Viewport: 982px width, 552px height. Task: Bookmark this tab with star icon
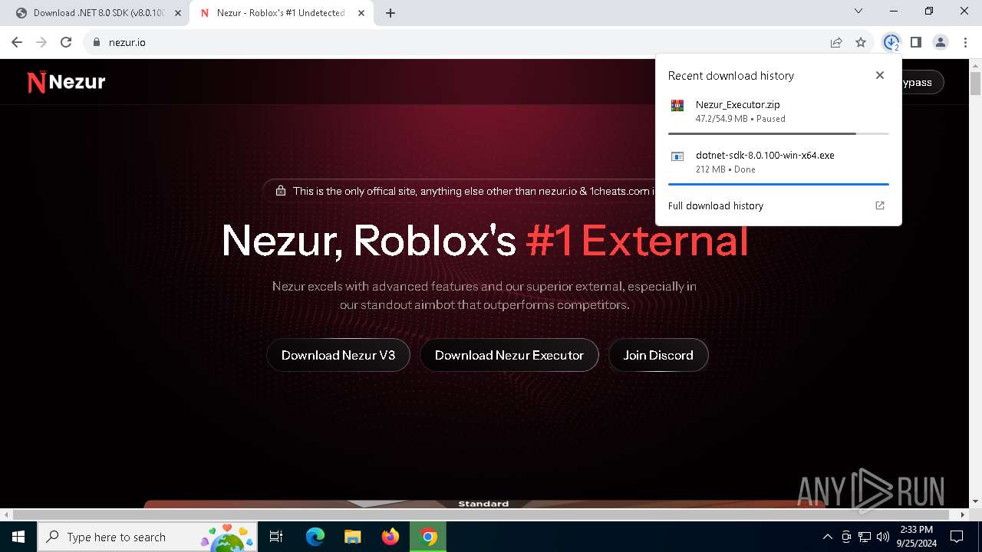pos(861,42)
